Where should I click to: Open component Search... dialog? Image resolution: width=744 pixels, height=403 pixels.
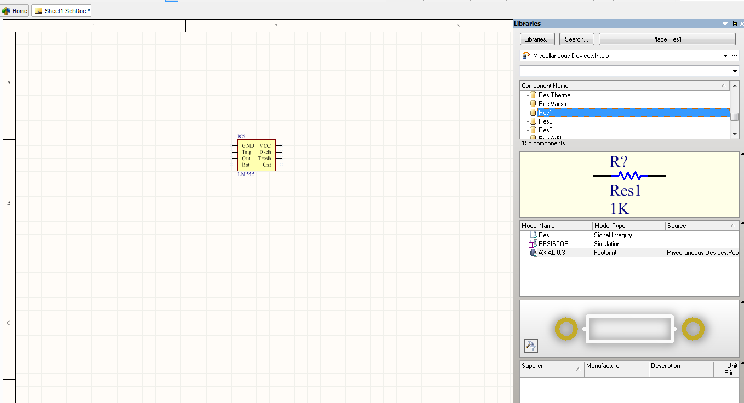pos(576,39)
